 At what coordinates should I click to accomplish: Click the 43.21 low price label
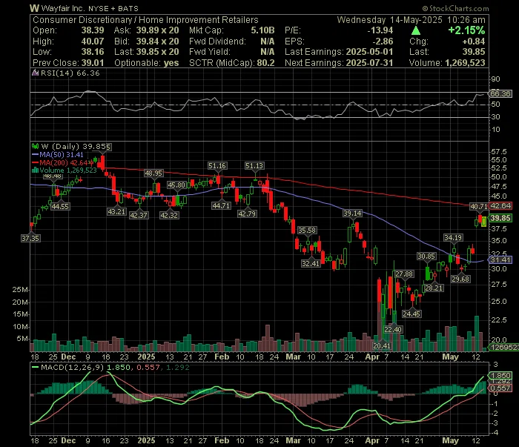coord(116,211)
